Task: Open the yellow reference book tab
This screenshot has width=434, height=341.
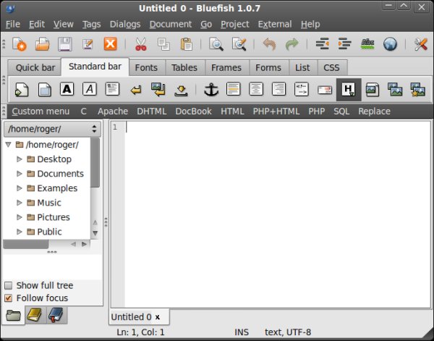Action: [35, 315]
